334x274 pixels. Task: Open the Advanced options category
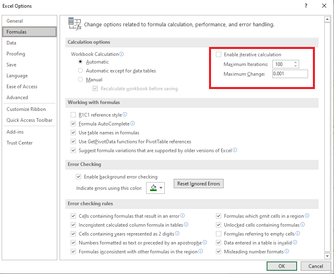[x=17, y=98]
